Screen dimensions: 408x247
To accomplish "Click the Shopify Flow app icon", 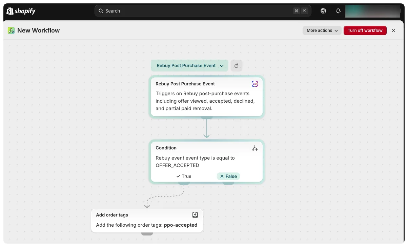I will pos(11,30).
